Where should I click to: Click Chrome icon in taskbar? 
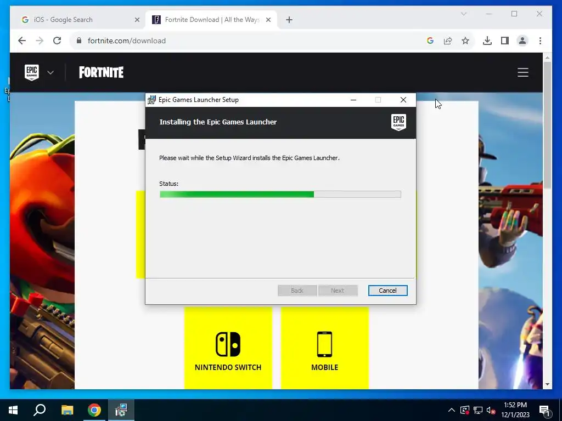(x=94, y=410)
